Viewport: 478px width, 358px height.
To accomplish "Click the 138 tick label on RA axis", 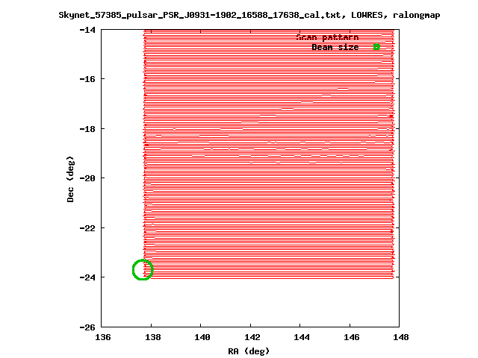I will [152, 337].
